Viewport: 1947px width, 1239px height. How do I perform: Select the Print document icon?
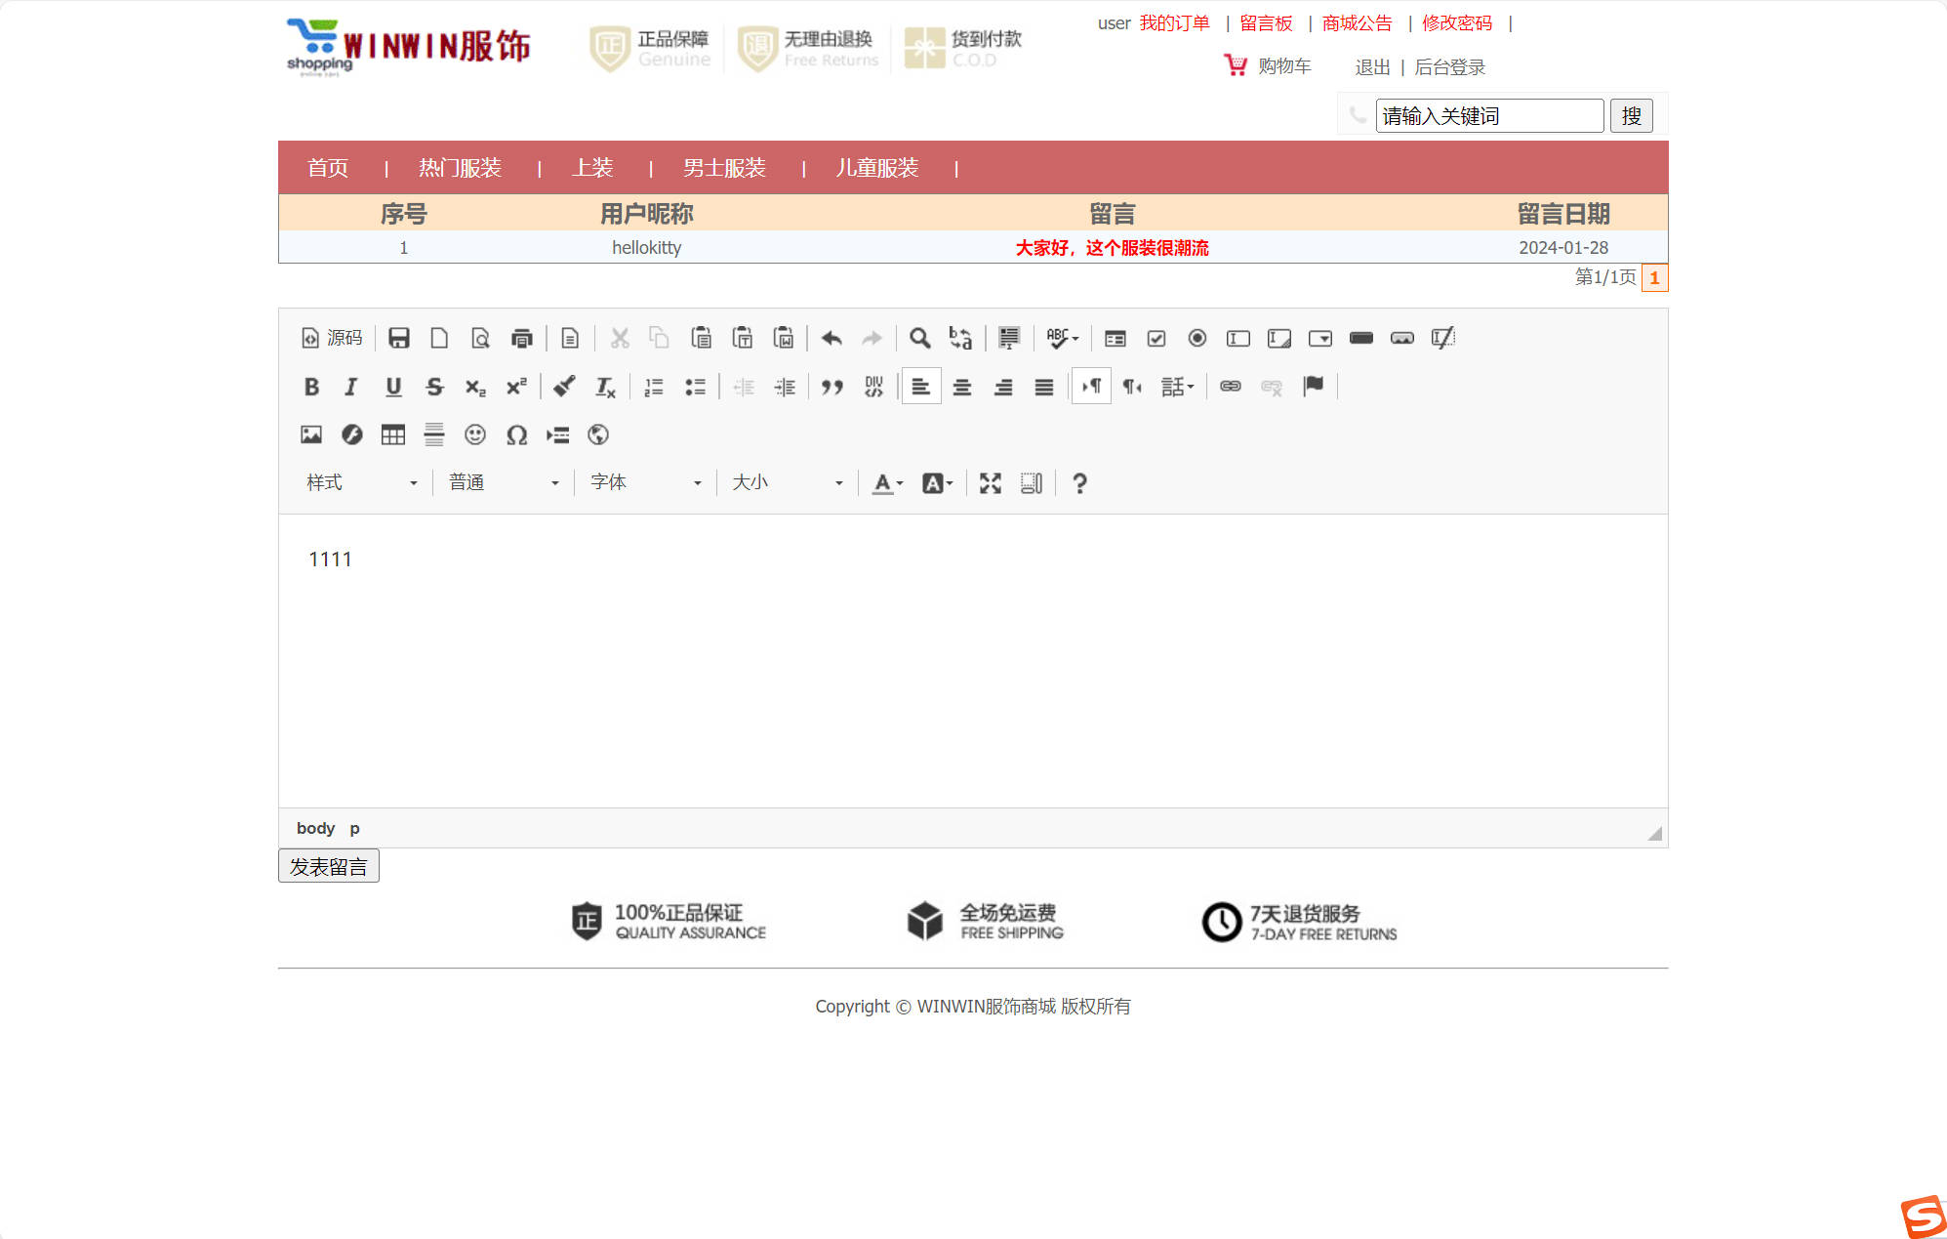coord(522,338)
